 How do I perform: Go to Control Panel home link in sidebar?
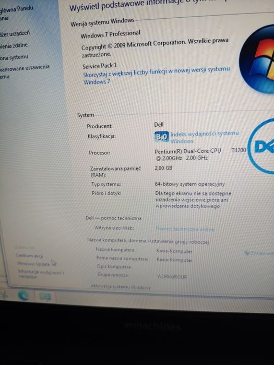[x=16, y=13]
